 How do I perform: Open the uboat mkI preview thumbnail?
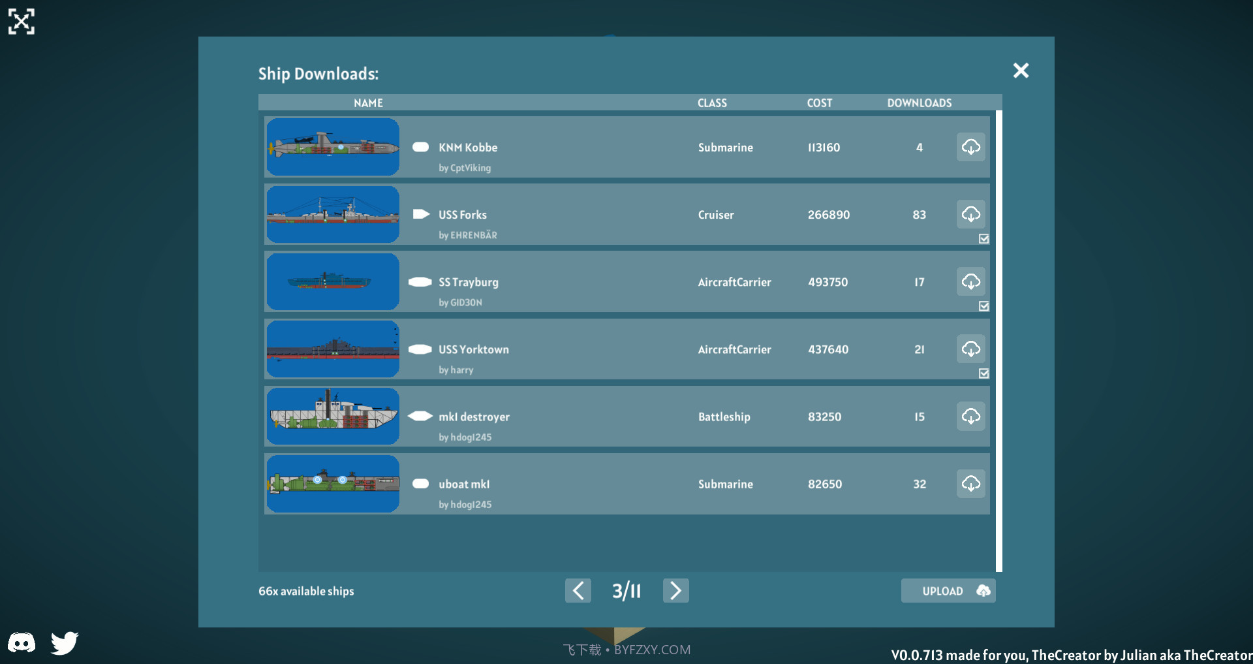tap(333, 484)
